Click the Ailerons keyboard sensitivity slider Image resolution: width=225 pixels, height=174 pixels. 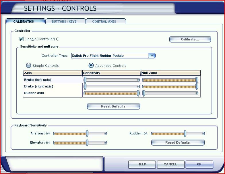point(80,134)
